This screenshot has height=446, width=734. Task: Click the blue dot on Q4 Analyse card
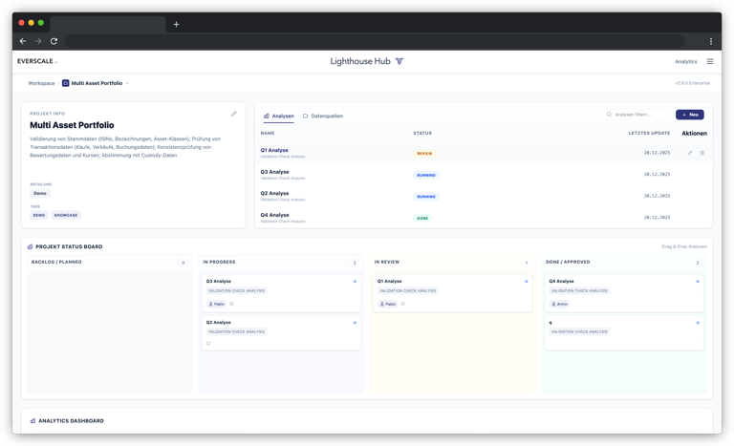[698, 282]
